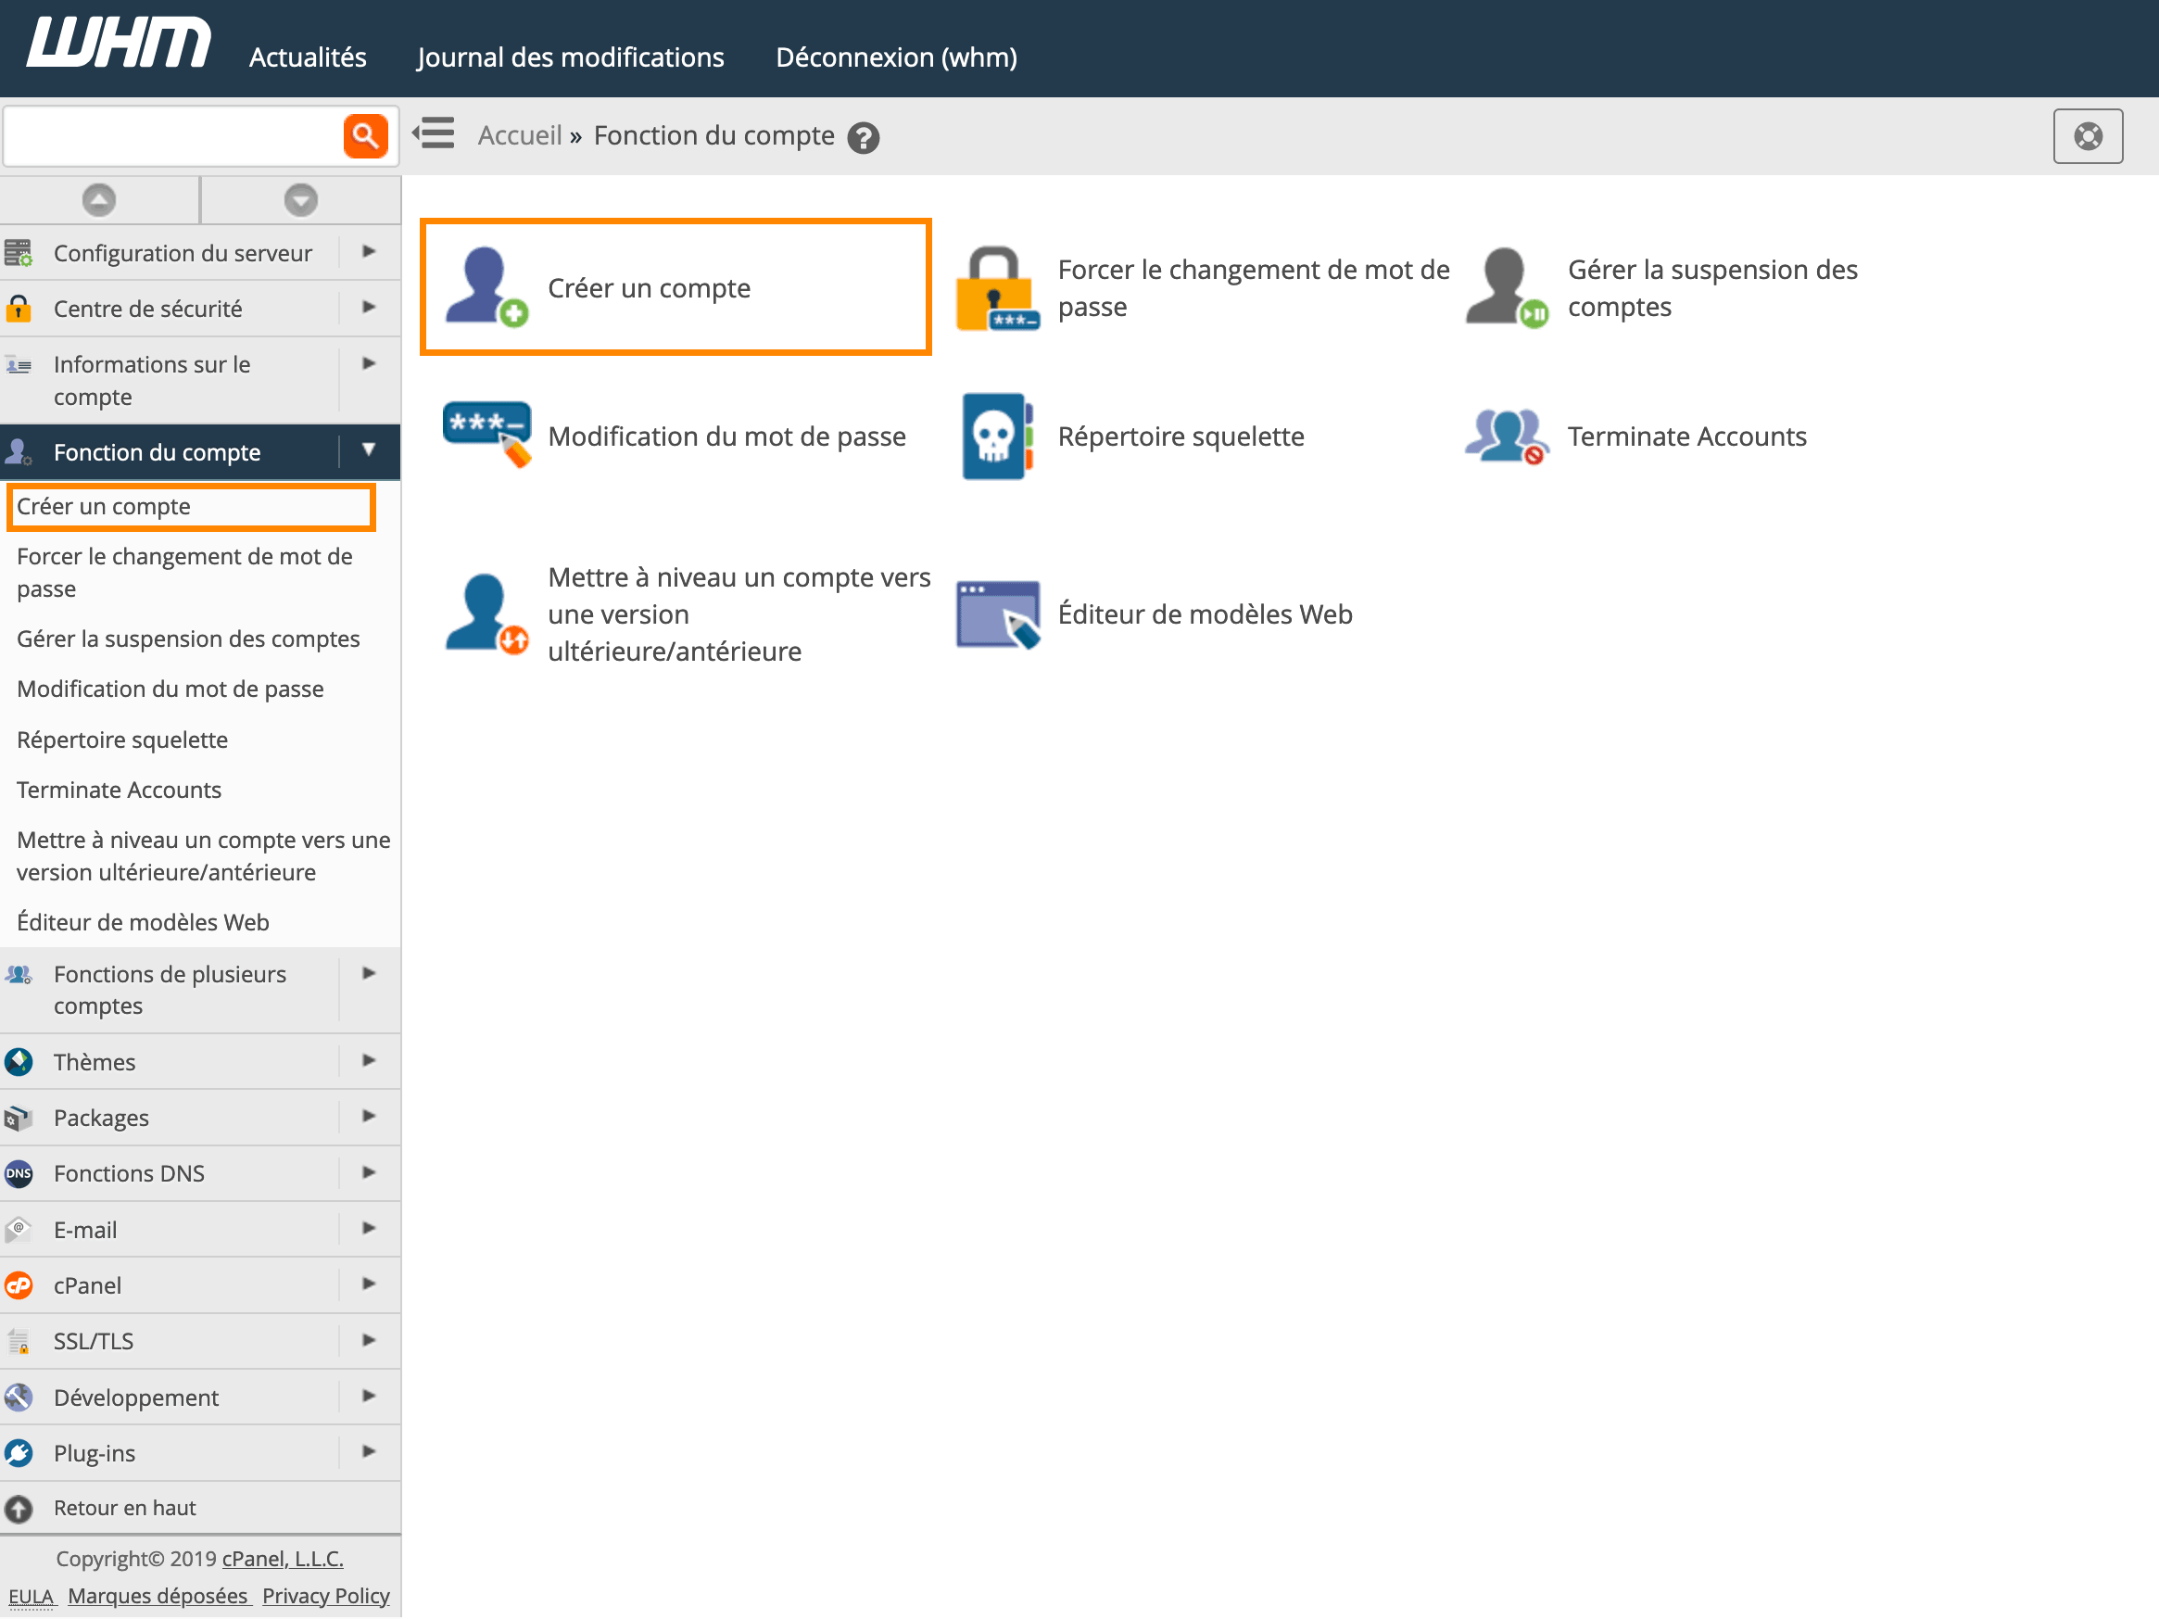Click the lifebuoy support button at top right
The image size is (2159, 1619).
click(x=2088, y=135)
